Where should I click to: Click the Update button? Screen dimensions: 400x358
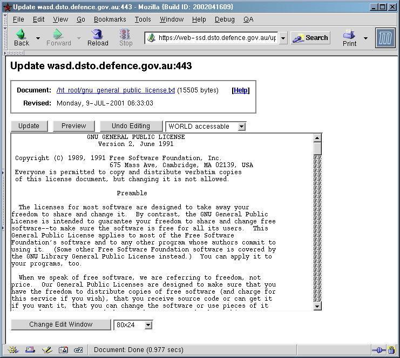point(29,126)
